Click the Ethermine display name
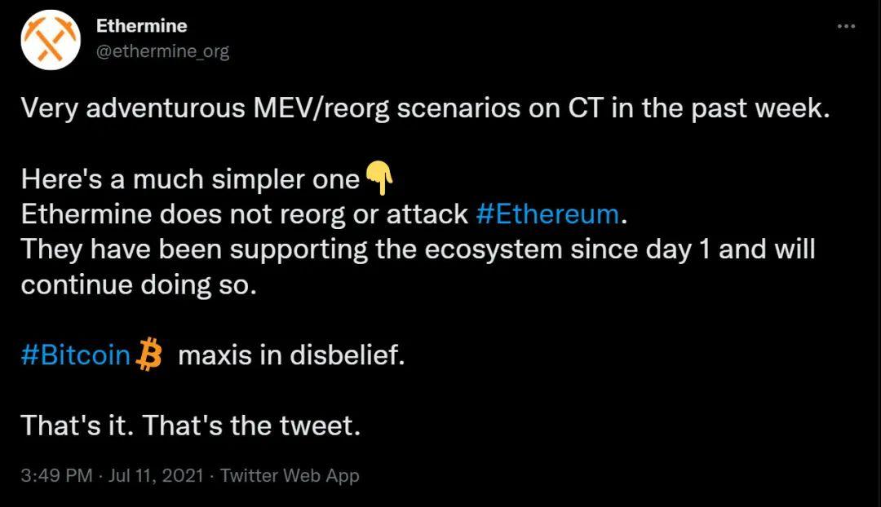The image size is (881, 507). 141,26
